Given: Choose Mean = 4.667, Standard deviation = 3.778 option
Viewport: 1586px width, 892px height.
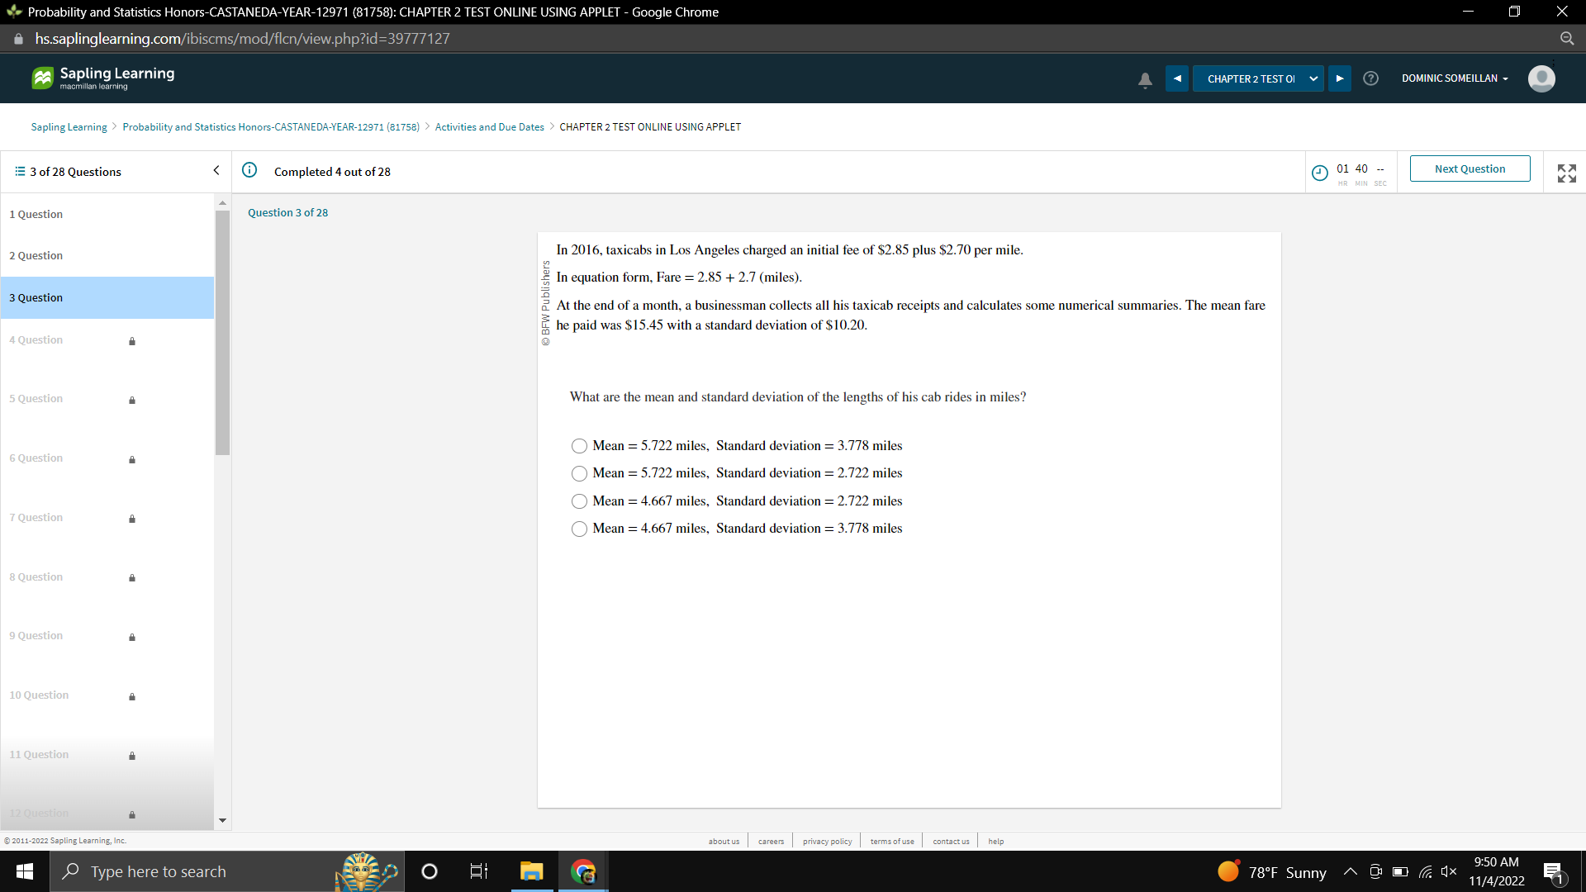Looking at the screenshot, I should coord(580,529).
